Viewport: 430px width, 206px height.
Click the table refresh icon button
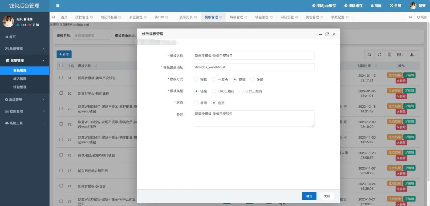coord(379,55)
